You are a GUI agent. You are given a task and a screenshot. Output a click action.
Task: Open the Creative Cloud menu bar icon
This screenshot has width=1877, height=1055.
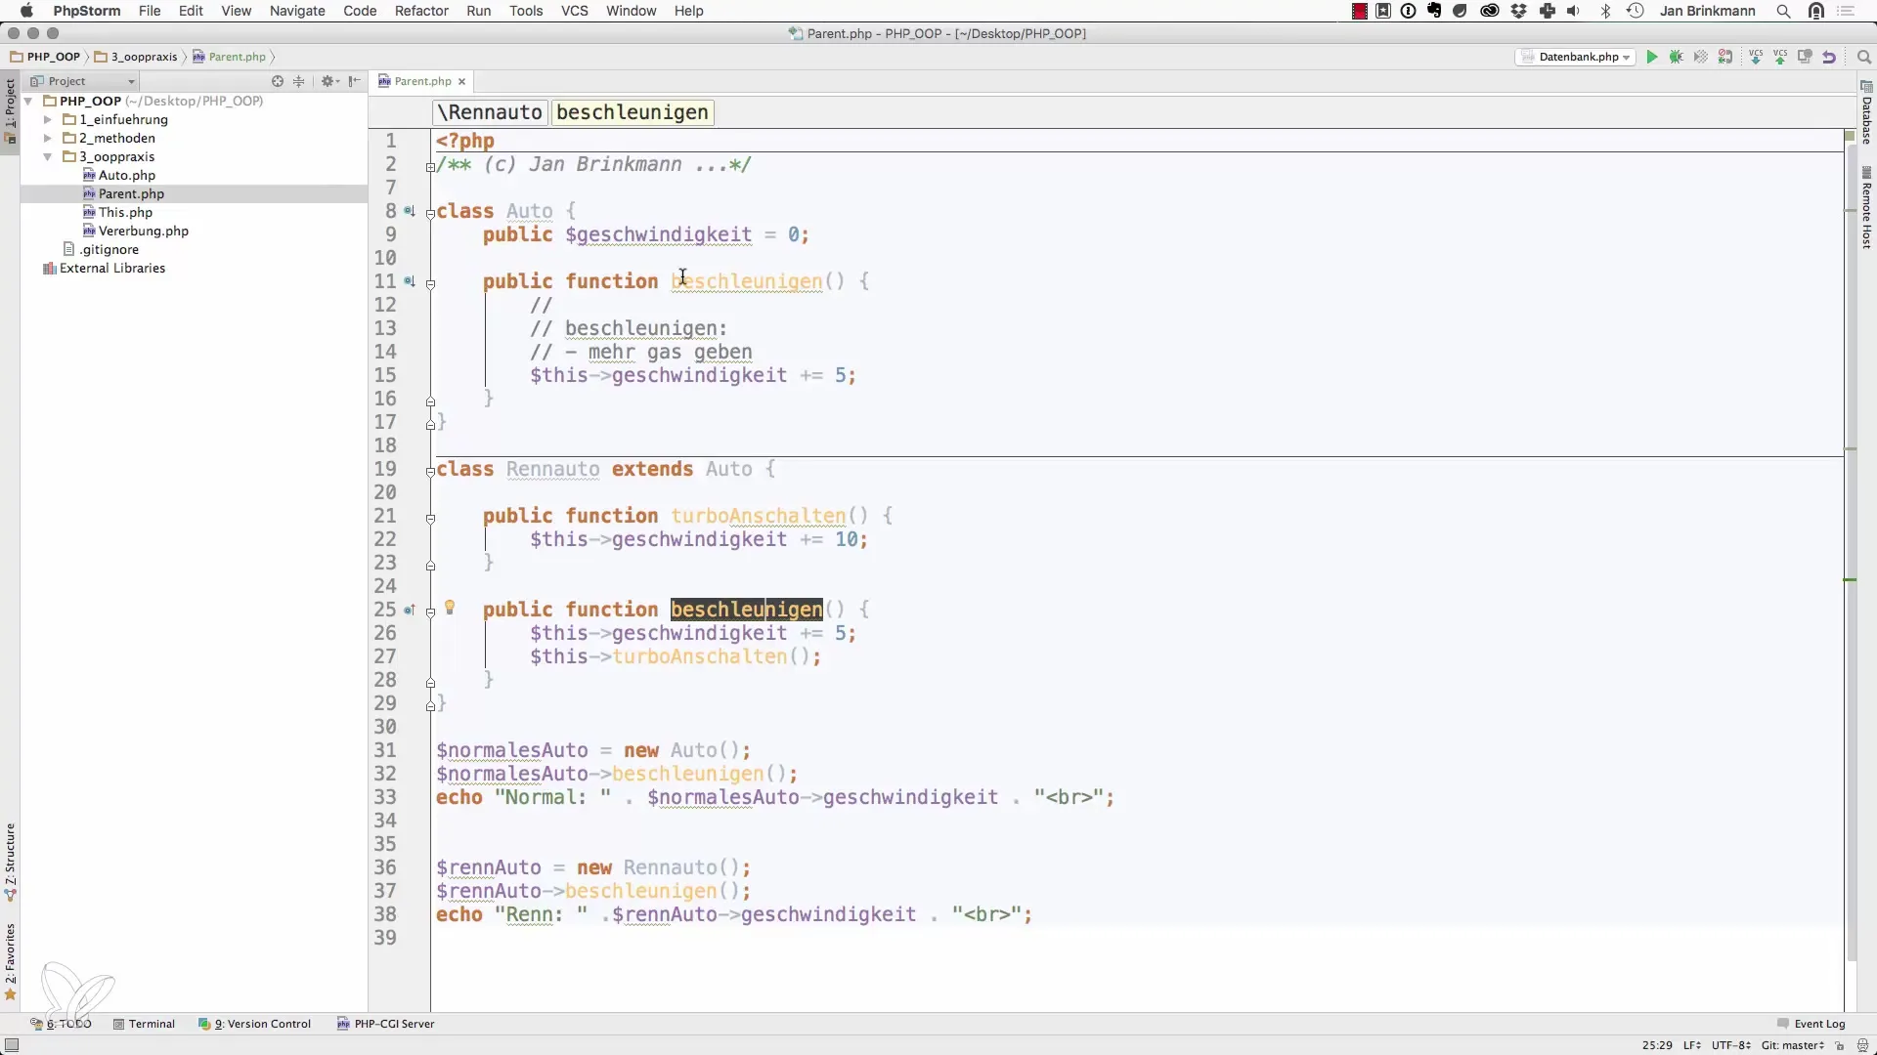coord(1490,11)
